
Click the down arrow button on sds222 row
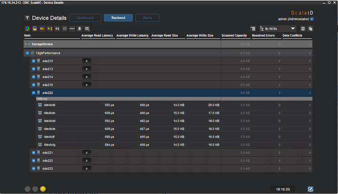(x=87, y=161)
